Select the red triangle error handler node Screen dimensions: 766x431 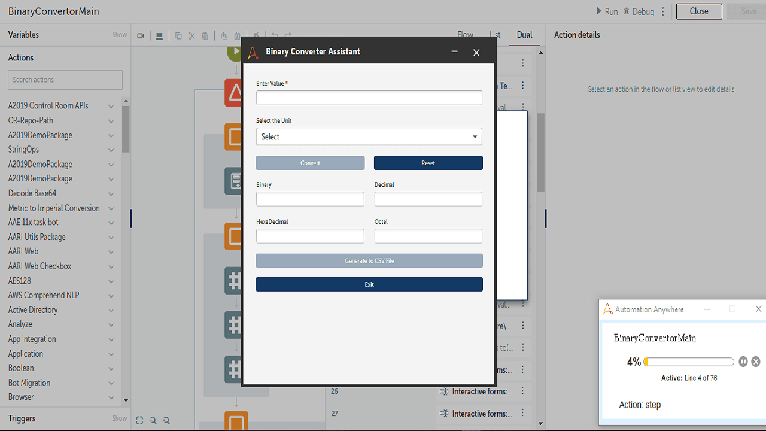[233, 92]
